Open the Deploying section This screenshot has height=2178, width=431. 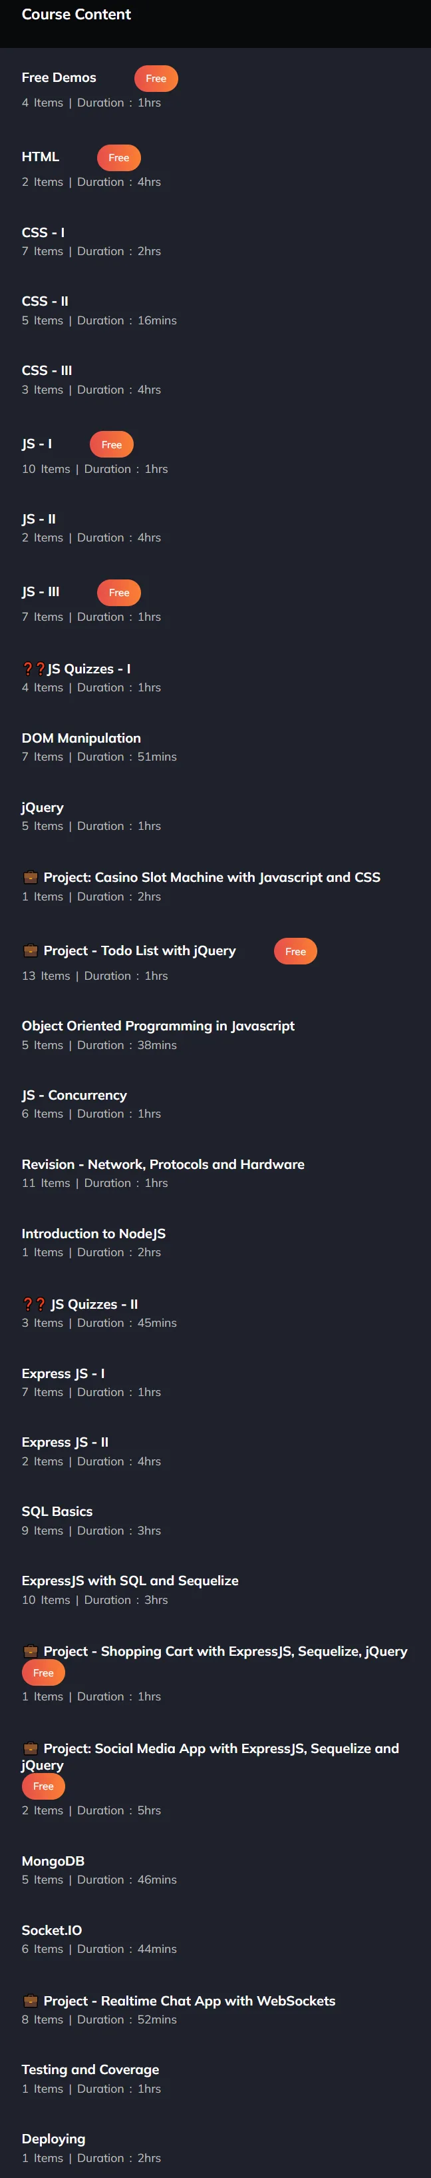pyautogui.click(x=215, y=2147)
